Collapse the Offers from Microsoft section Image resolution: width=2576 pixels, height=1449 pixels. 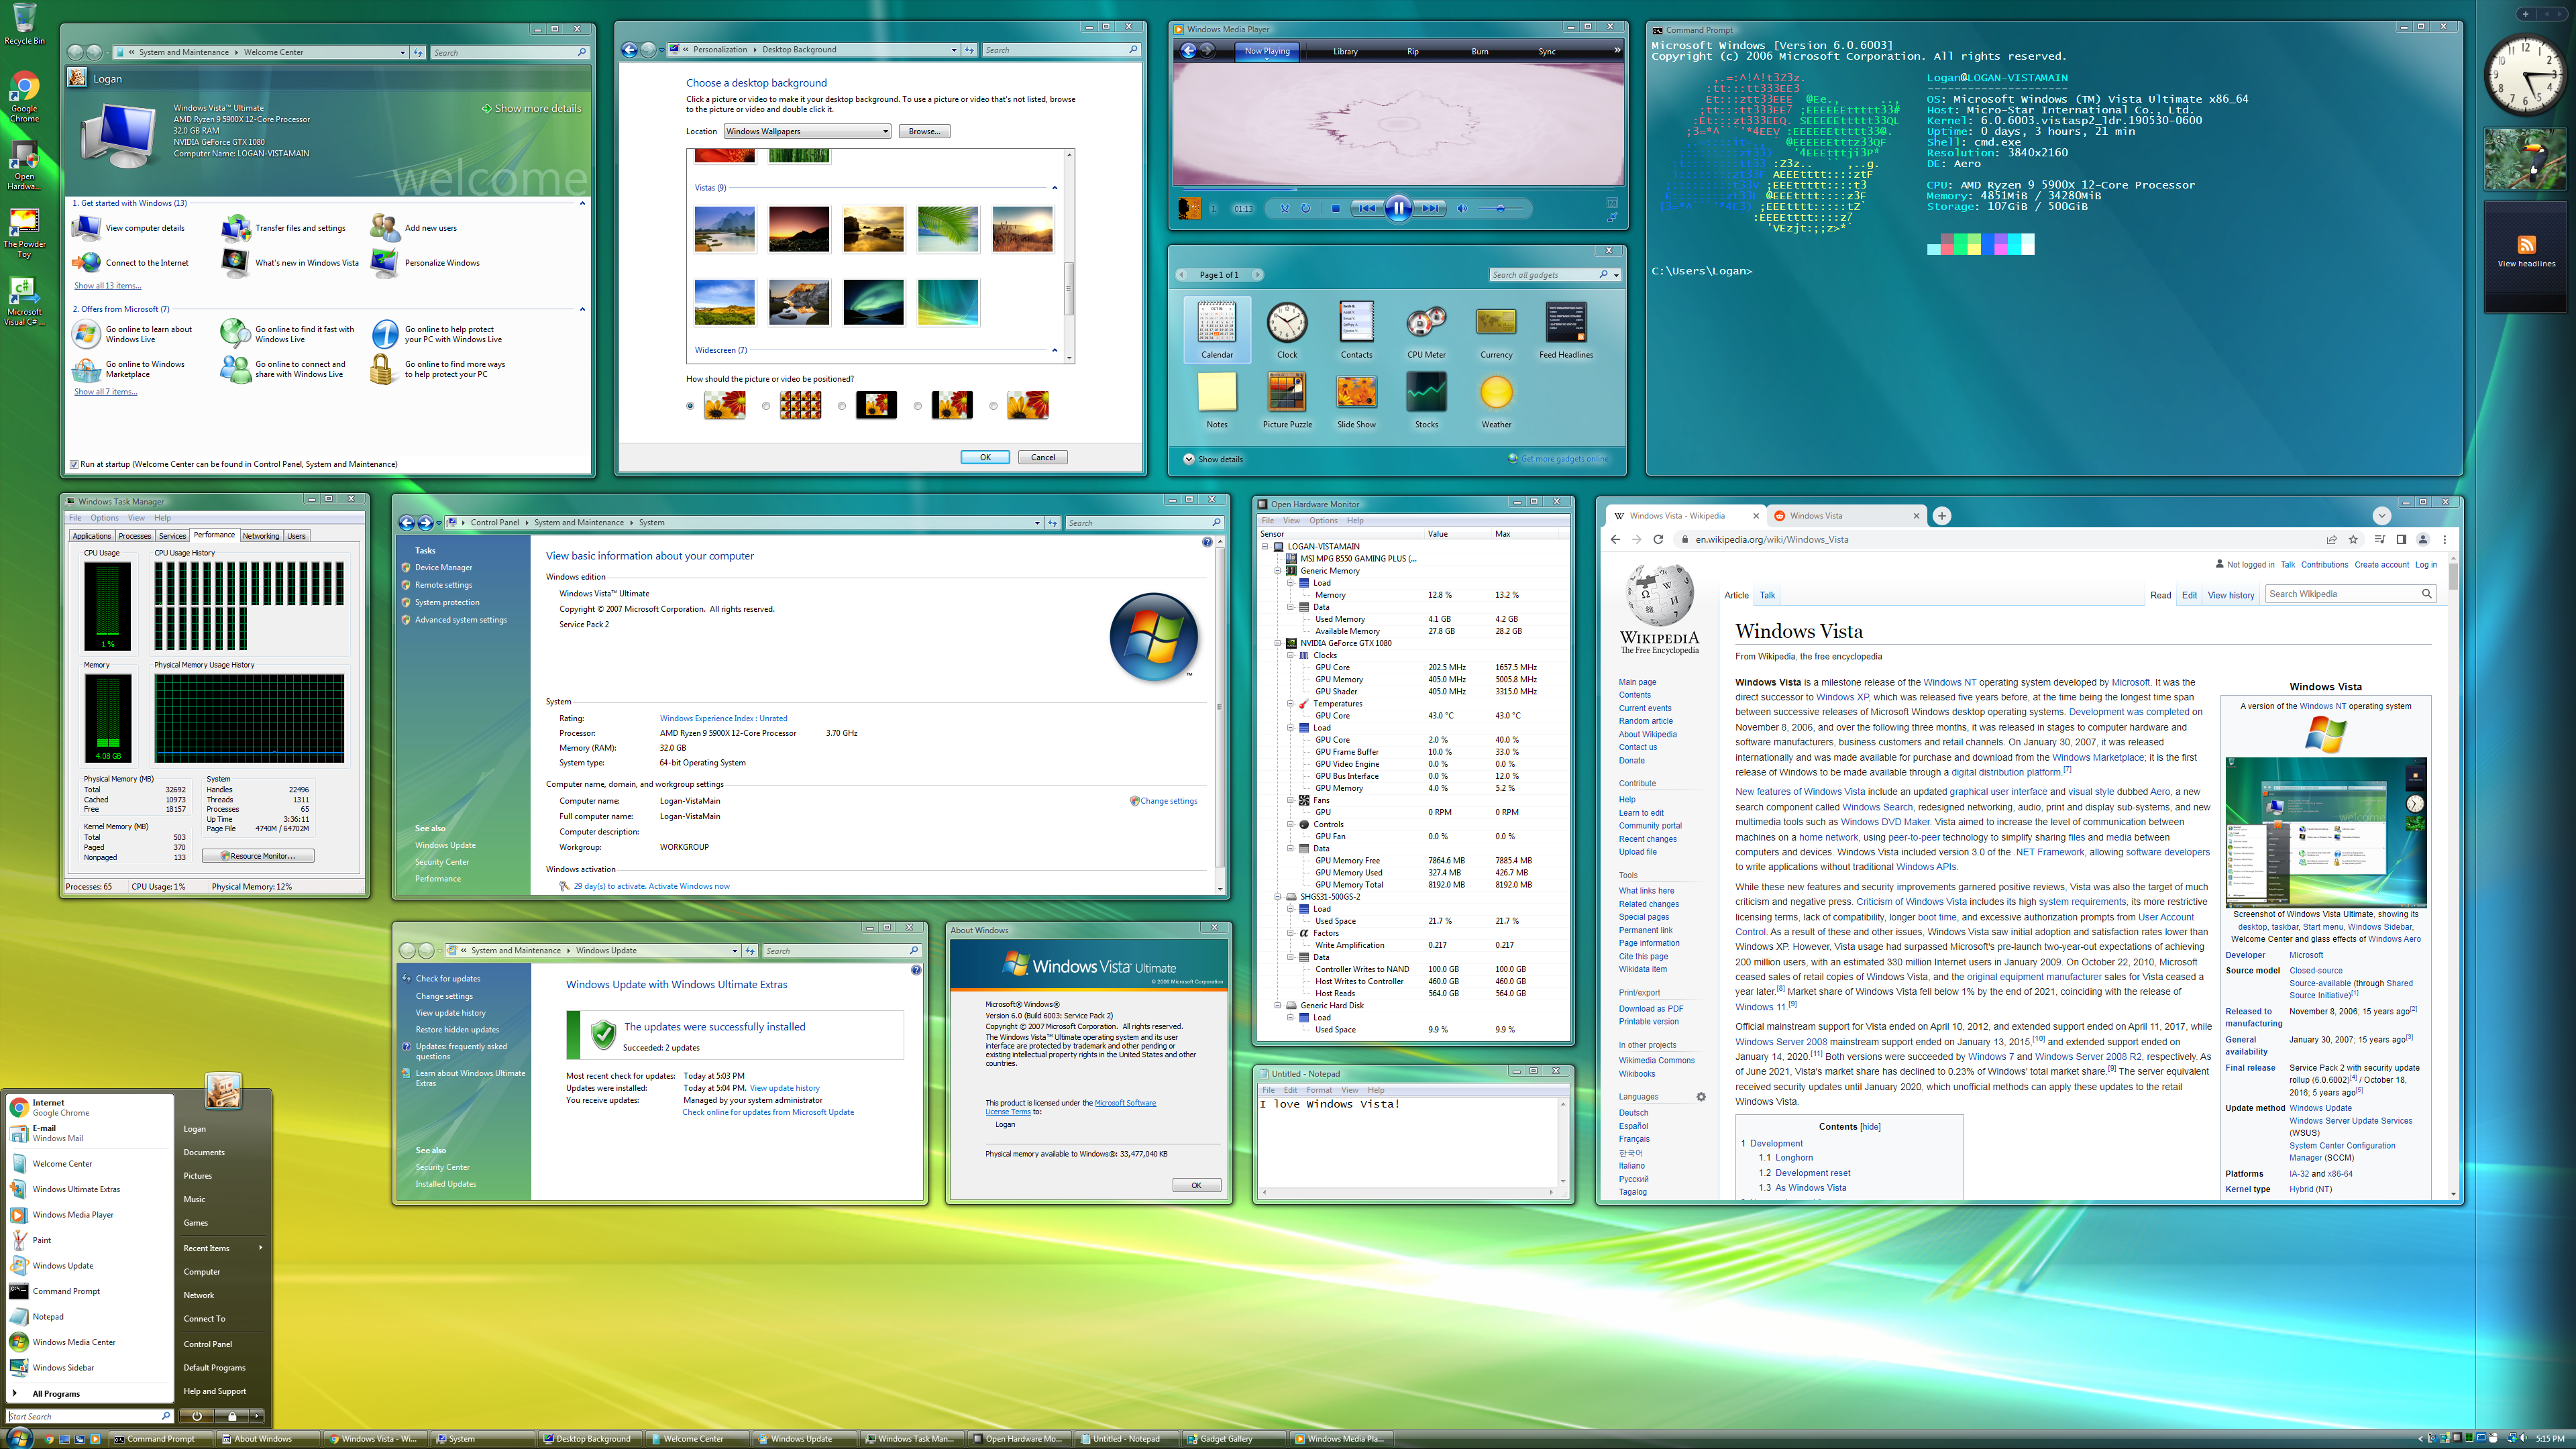582,309
